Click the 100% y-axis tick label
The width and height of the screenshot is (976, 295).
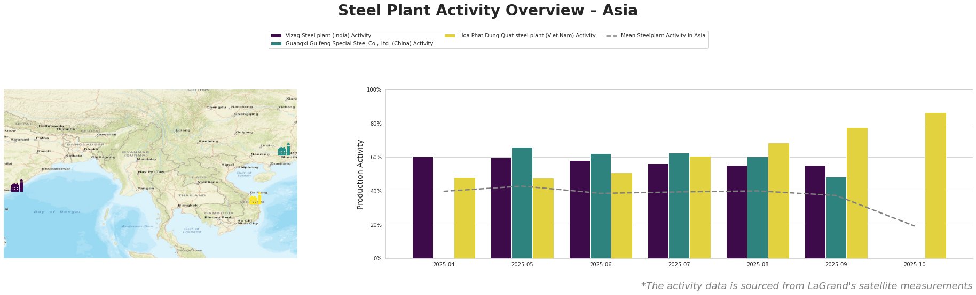[374, 90]
